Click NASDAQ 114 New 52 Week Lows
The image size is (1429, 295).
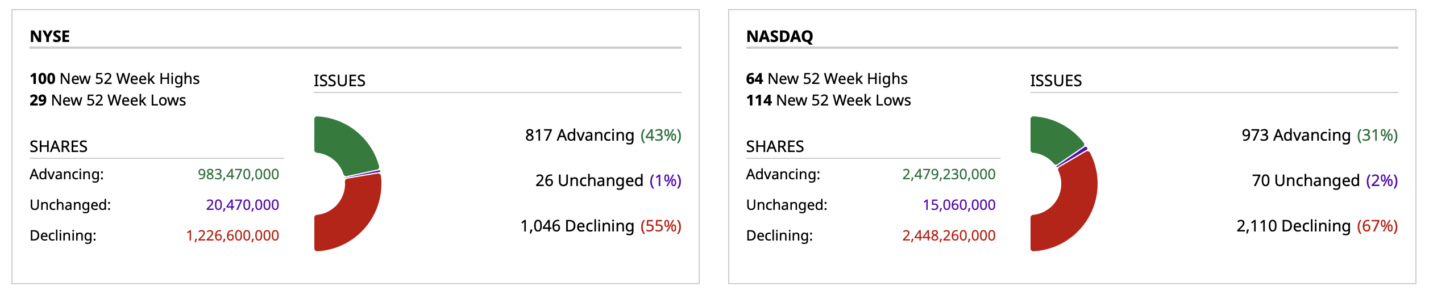pyautogui.click(x=828, y=100)
